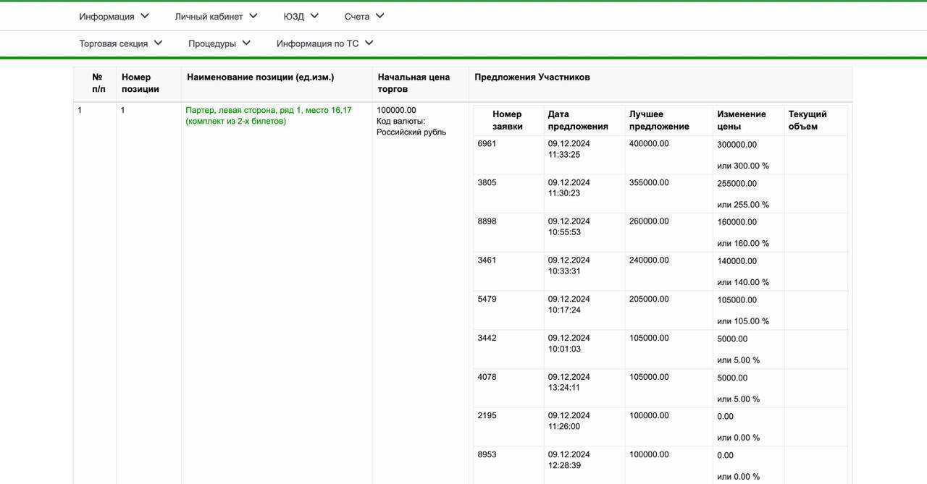Open the Информация menu
Image resolution: width=927 pixels, height=484 pixels.
point(106,17)
